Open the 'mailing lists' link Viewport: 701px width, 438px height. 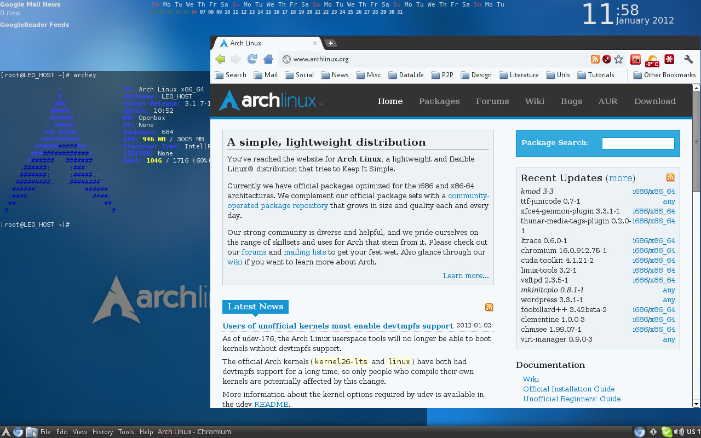point(304,252)
